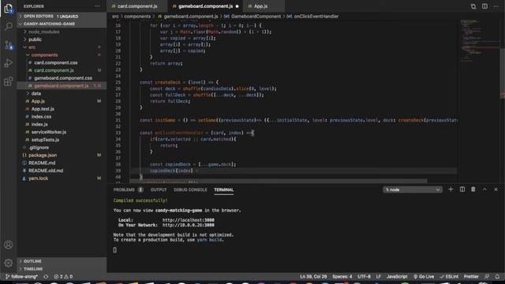Open serviceWorker.js in file tree
Image resolution: width=505 pixels, height=284 pixels.
[x=62, y=132]
